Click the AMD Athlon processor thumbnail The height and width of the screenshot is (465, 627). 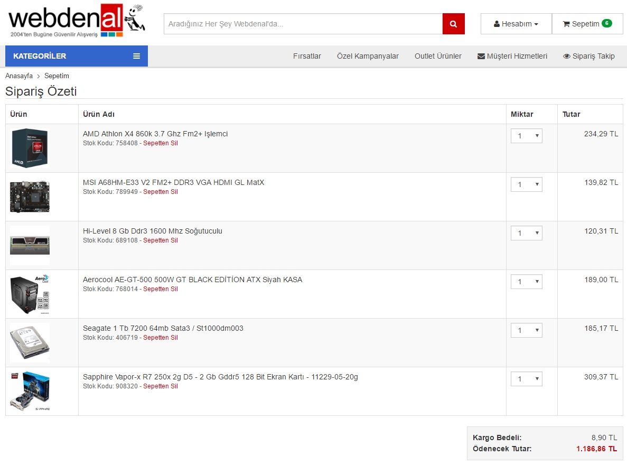point(30,148)
